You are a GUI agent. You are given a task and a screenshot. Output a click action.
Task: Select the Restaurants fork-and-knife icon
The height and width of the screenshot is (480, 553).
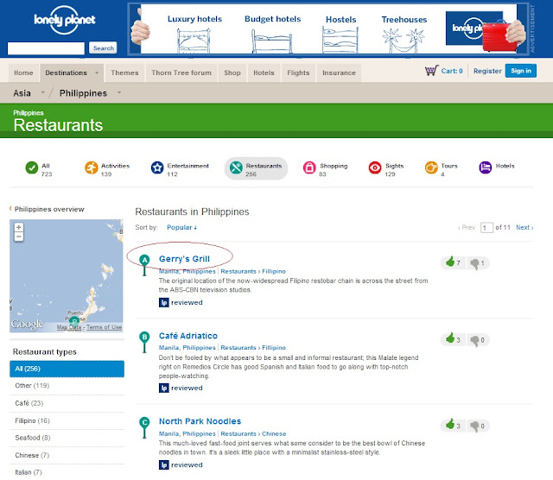236,167
